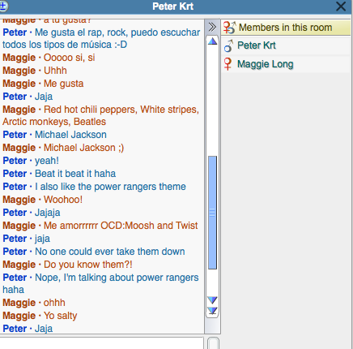Click the small button beside message input
Viewport: 353px width, 349px height.
pyautogui.click(x=213, y=343)
